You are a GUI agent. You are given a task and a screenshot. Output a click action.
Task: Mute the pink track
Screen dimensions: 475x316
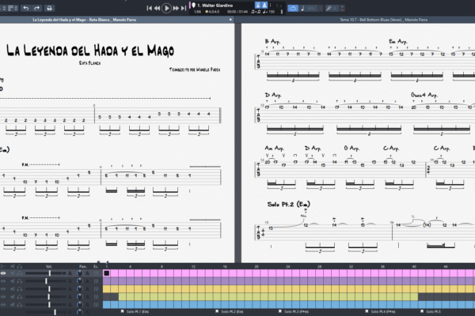[13, 273]
